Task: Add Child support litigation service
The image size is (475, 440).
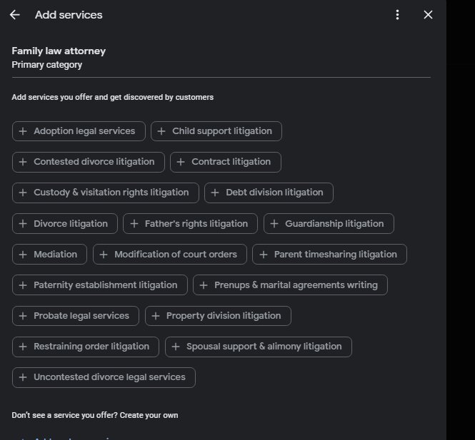Action: [216, 131]
